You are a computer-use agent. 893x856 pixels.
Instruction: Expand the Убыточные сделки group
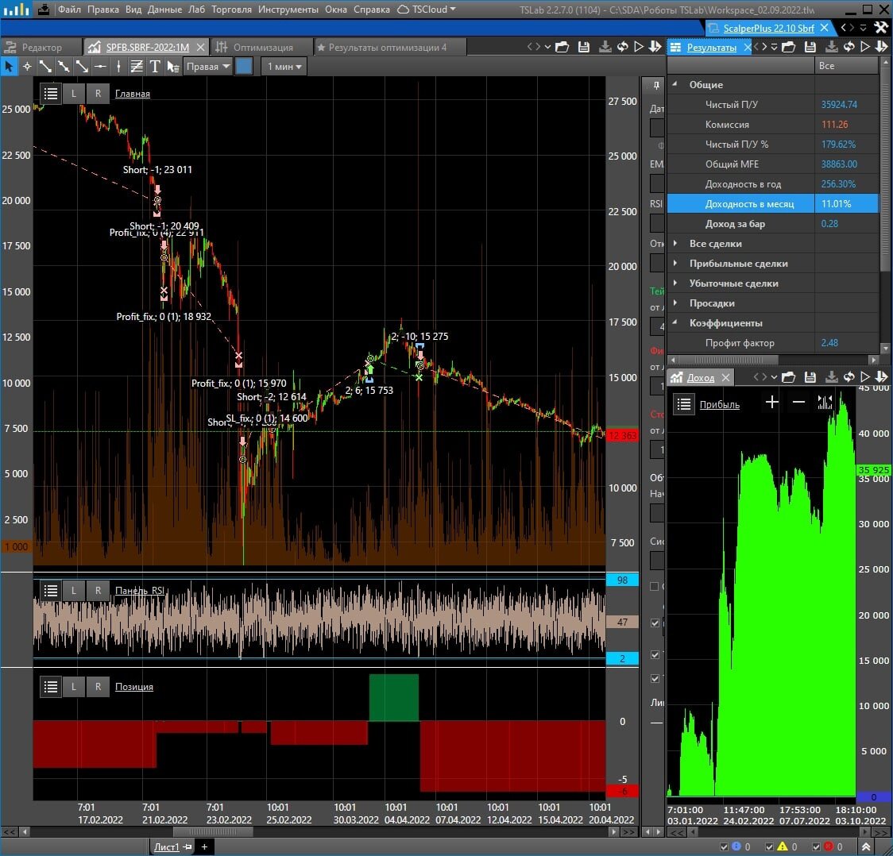pyautogui.click(x=675, y=283)
